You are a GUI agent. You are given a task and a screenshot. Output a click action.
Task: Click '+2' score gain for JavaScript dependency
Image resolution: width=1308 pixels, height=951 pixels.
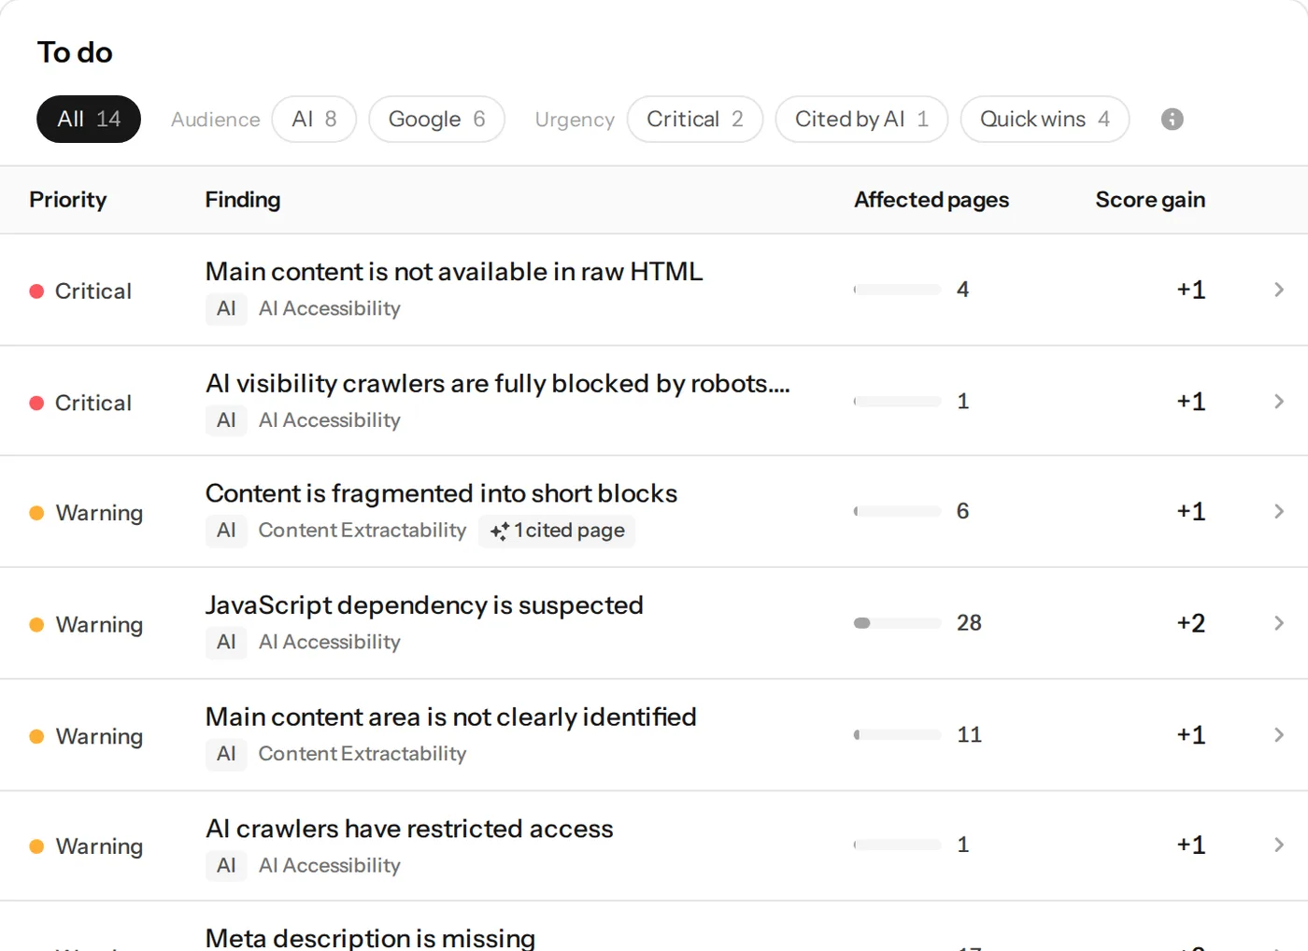(x=1191, y=623)
